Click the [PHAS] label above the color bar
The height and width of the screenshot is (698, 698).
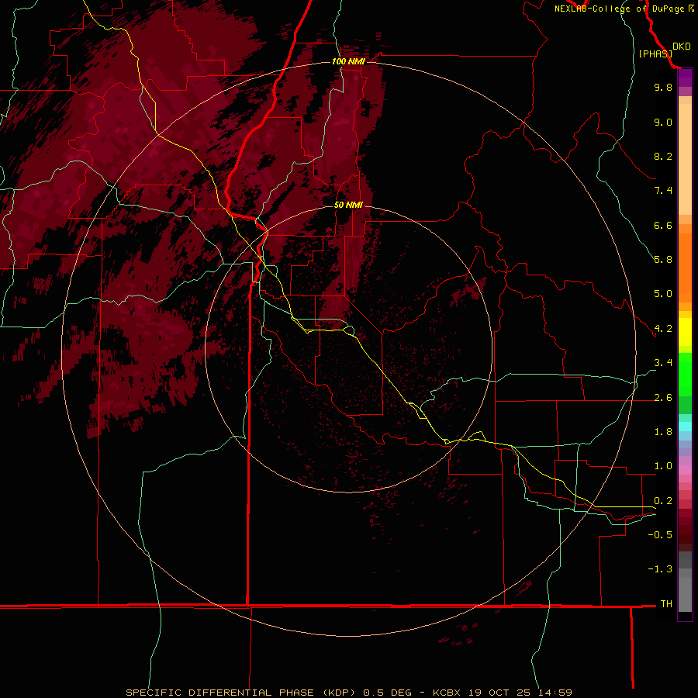click(x=655, y=54)
